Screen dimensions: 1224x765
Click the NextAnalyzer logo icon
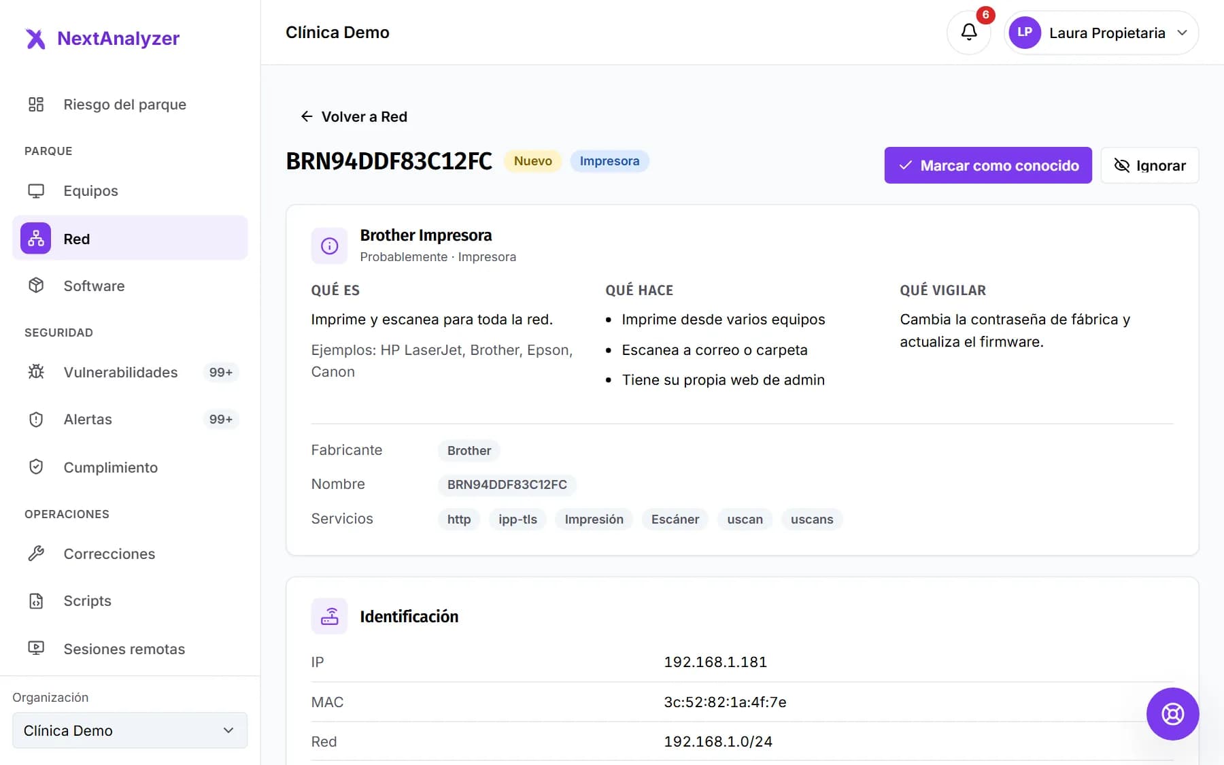click(x=35, y=39)
